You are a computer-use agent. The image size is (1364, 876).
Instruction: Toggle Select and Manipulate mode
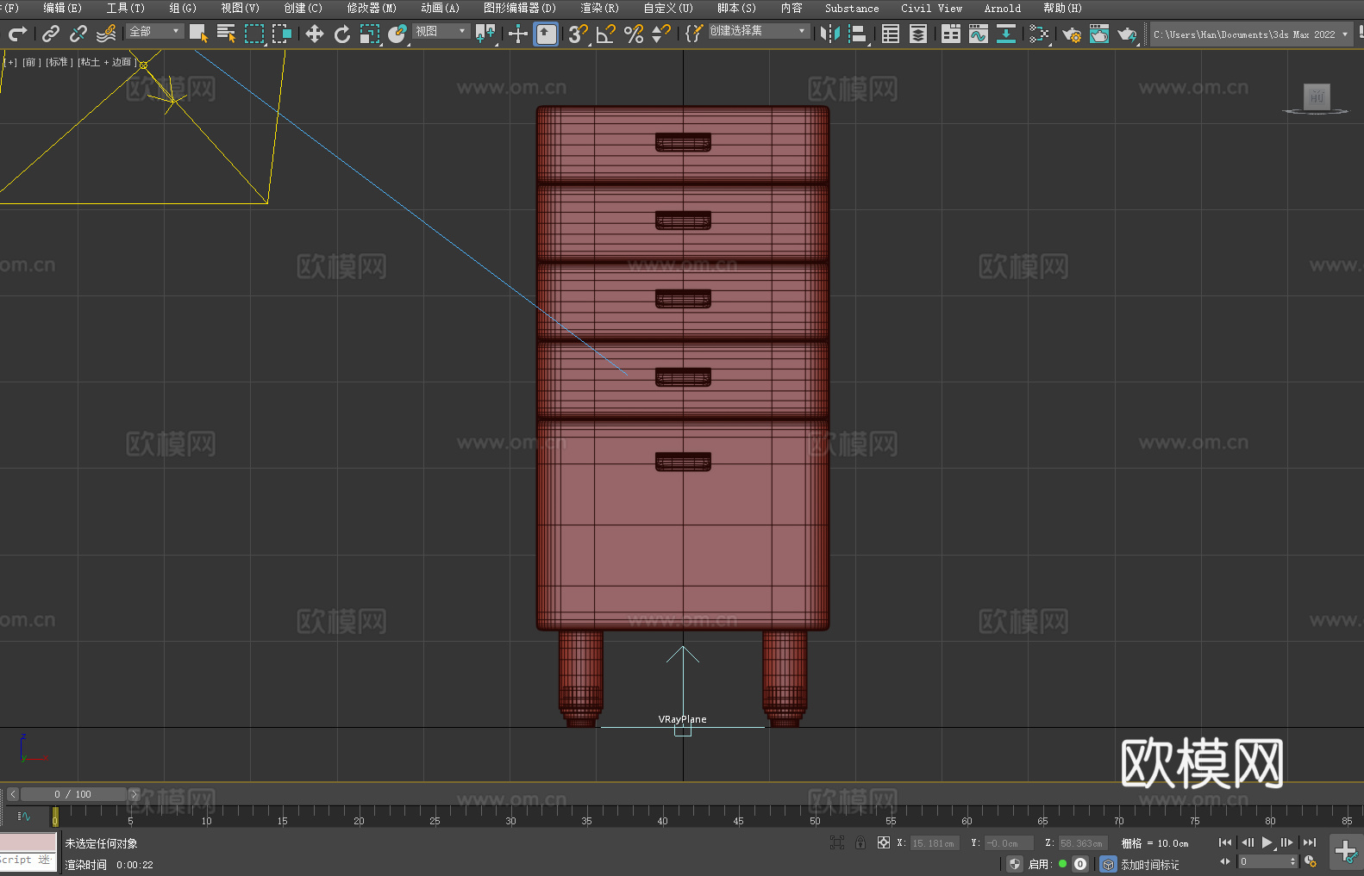click(x=518, y=34)
